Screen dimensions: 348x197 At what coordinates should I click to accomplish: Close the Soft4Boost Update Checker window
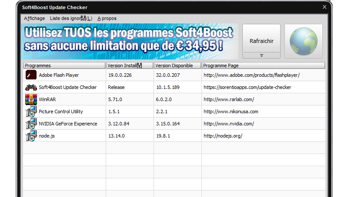[325, 7]
